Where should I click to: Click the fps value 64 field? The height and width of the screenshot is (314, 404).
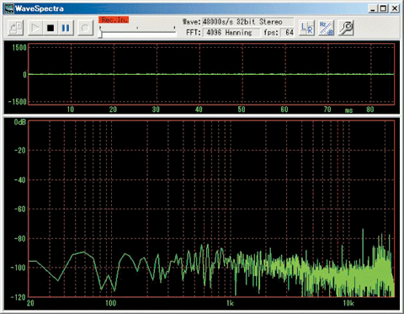coord(287,33)
